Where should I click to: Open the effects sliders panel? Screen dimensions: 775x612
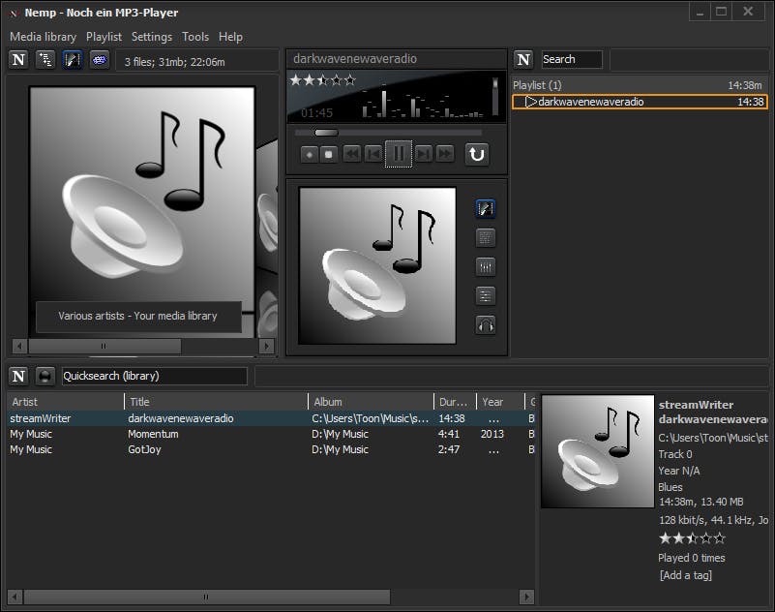pos(486,295)
